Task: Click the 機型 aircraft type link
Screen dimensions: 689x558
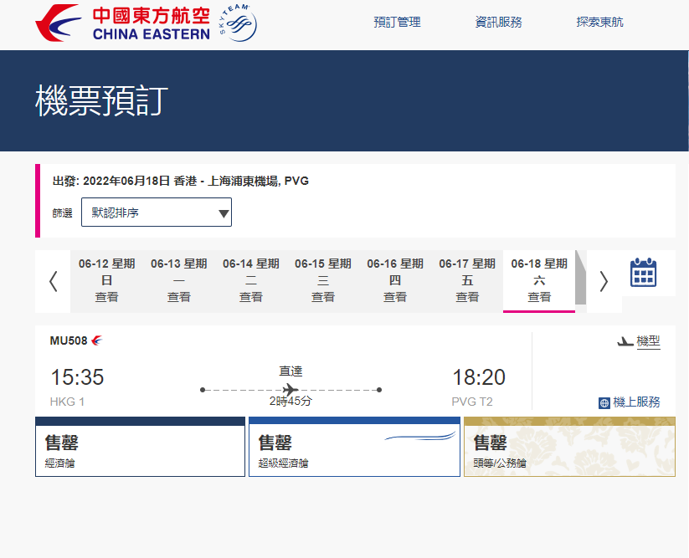Action: [x=648, y=341]
